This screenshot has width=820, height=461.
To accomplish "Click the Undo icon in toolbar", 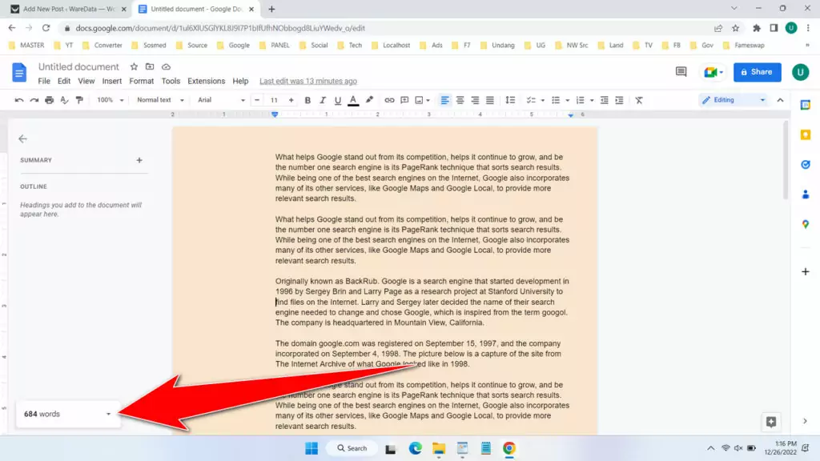I will point(19,100).
